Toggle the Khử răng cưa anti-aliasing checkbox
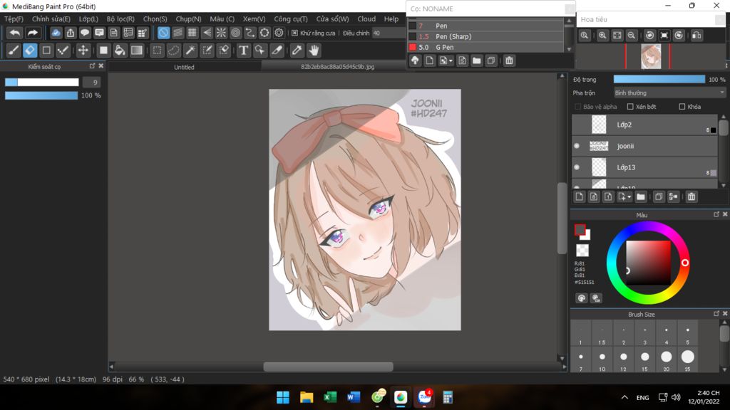The image size is (730, 410). 294,33
